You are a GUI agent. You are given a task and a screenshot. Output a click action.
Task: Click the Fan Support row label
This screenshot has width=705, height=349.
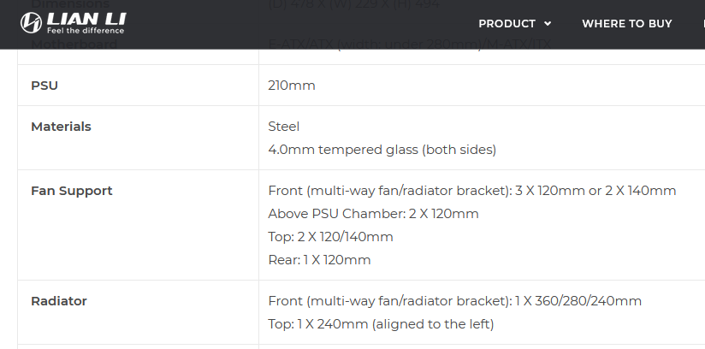(x=72, y=191)
